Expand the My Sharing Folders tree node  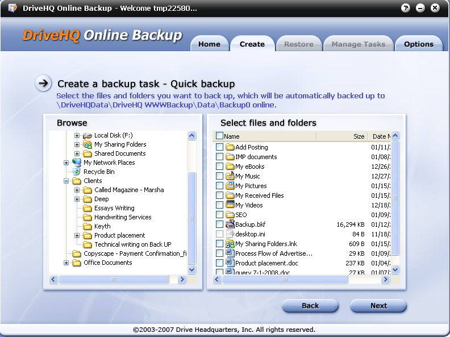click(77, 145)
